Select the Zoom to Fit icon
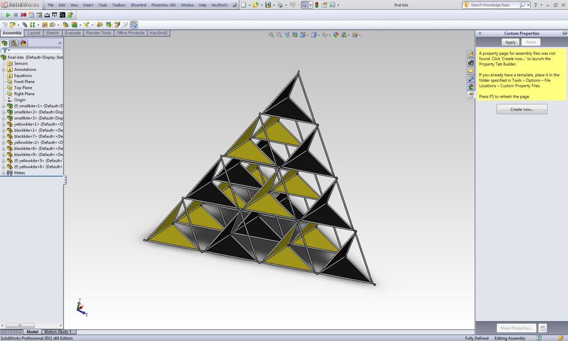This screenshot has width=568, height=341. [272, 35]
